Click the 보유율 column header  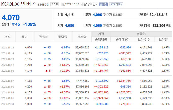163,39
